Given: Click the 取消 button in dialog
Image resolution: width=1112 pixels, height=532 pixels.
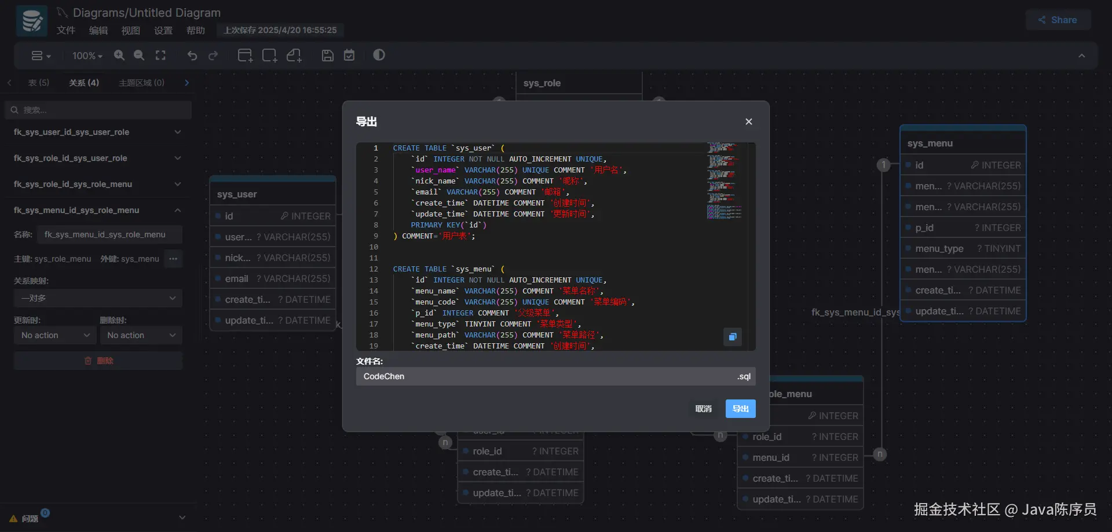Looking at the screenshot, I should (x=703, y=409).
